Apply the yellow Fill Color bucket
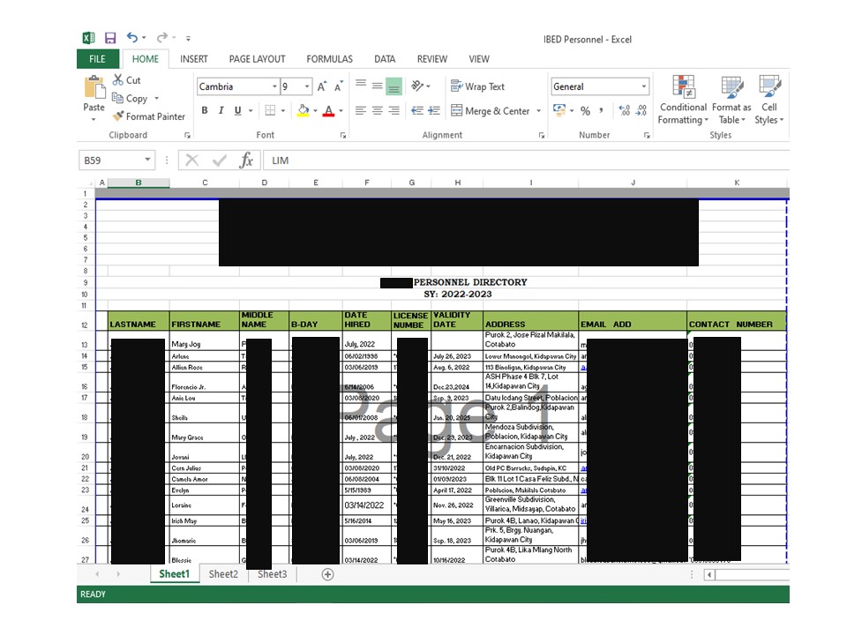This screenshot has height=635, width=847. [304, 111]
